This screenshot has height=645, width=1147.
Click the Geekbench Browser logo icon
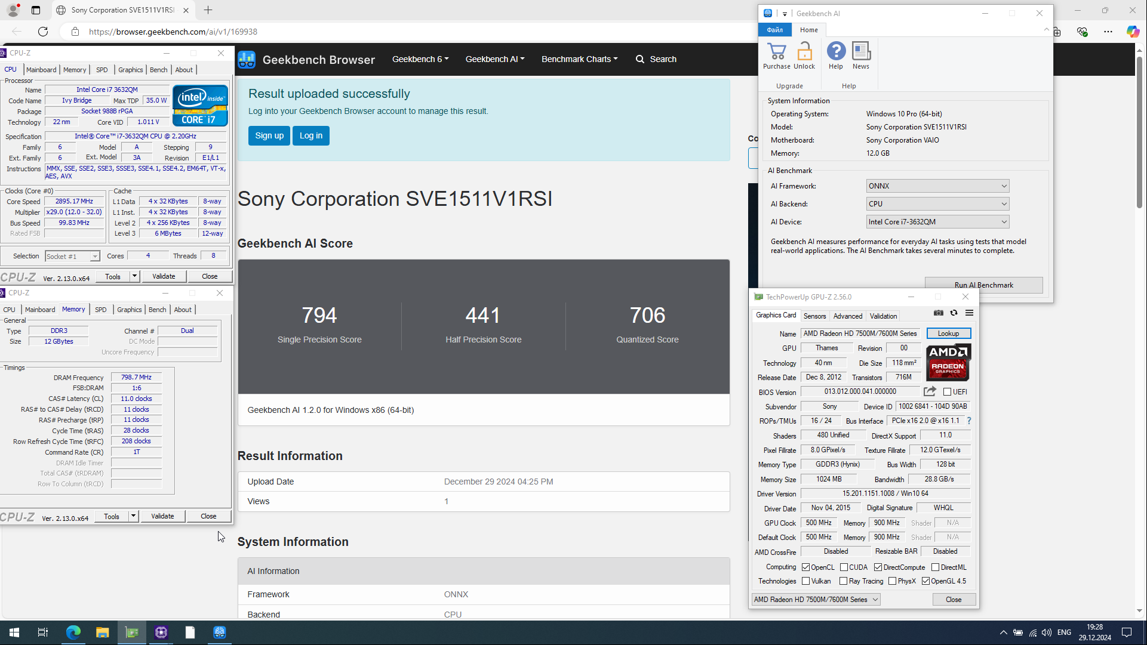point(247,60)
